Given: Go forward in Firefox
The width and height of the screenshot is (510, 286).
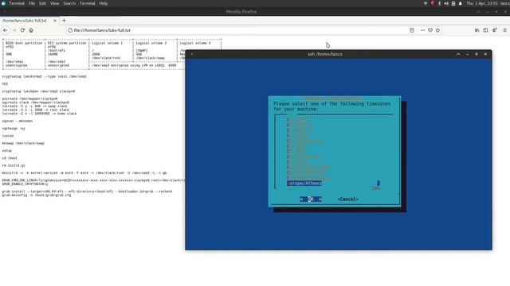Looking at the screenshot, I should coord(14,30).
